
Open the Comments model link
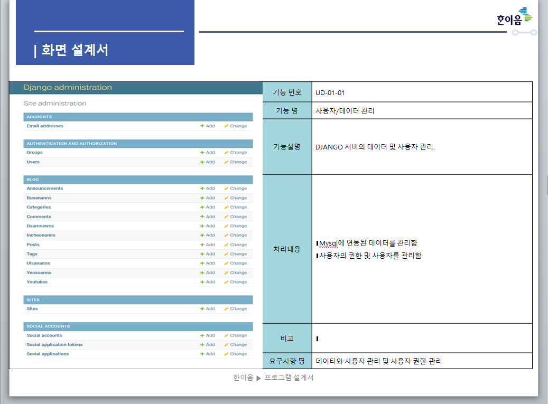coord(39,217)
